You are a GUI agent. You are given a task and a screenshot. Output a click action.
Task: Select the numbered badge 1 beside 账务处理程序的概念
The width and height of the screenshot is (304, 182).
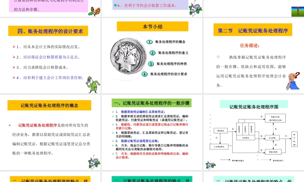pos(150,42)
